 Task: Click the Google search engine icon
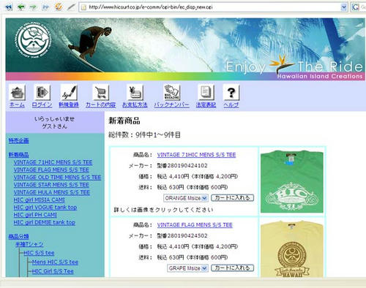click(356, 7)
